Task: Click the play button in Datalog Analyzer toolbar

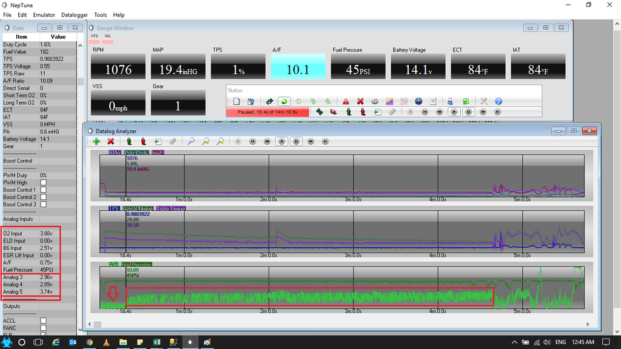Action: point(281,141)
